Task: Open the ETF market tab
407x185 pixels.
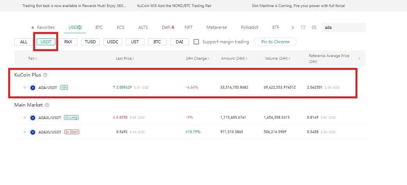Action: 275,27
